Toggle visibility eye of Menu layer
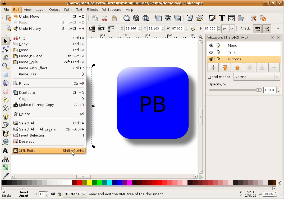 pos(211,46)
